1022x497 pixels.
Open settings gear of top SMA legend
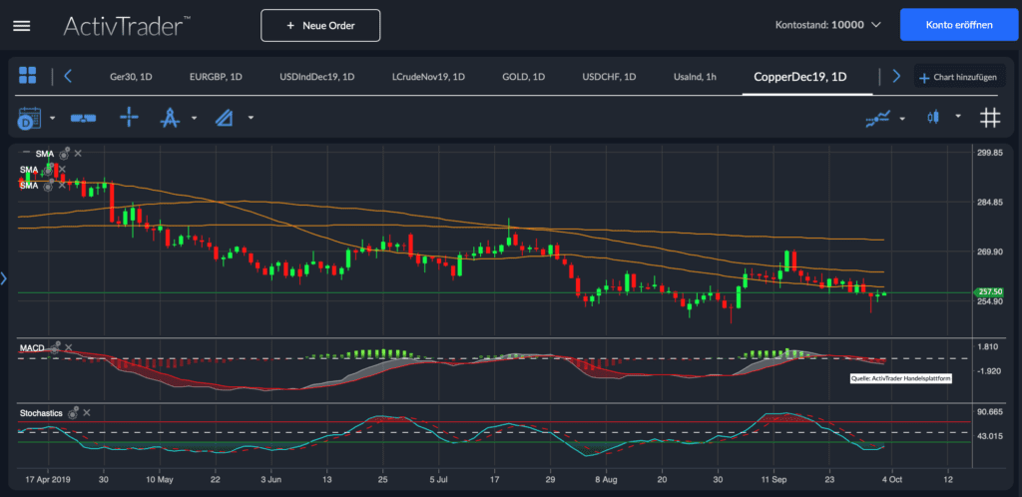pos(64,154)
